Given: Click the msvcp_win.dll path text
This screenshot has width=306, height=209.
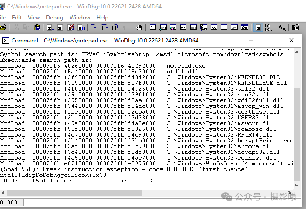Looking at the screenshot, I should (x=225, y=106).
